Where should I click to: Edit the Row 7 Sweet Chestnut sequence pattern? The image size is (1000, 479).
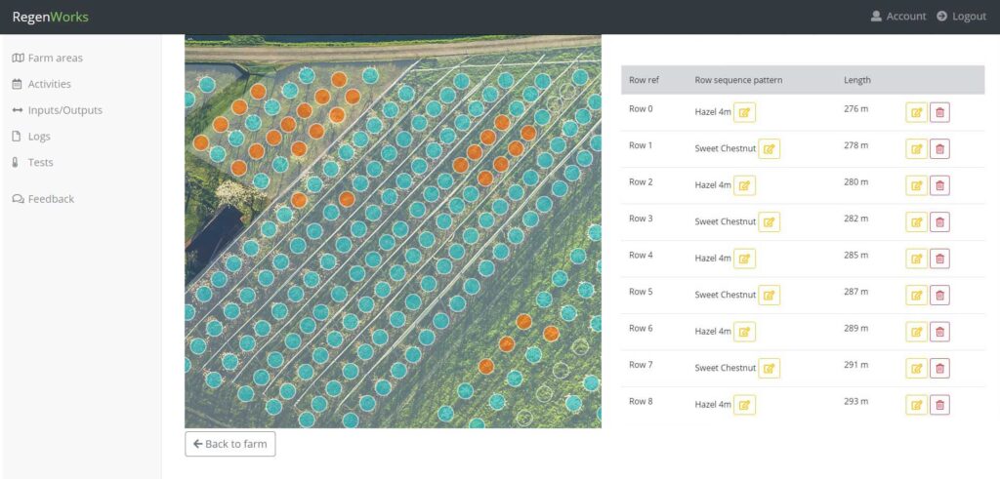(770, 368)
